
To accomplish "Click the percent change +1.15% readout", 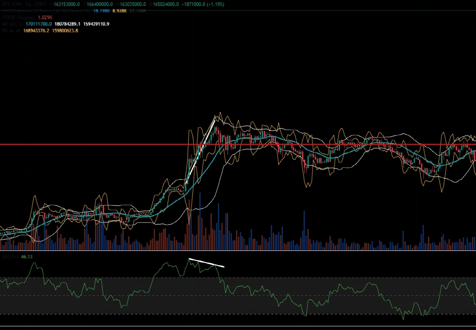I will (x=216, y=4).
